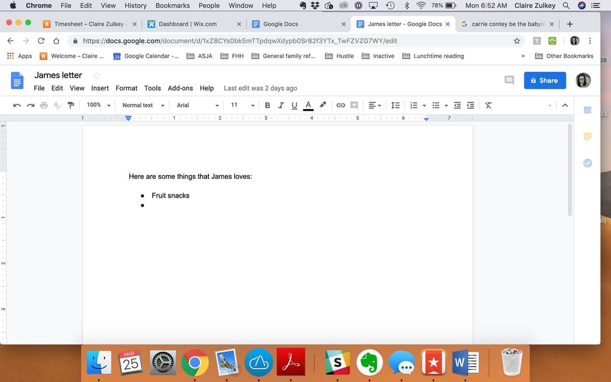611x382 pixels.
Task: Open the Insert menu
Action: point(100,88)
